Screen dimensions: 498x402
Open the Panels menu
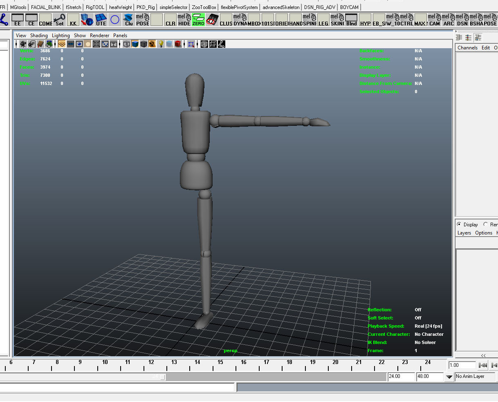coord(120,36)
